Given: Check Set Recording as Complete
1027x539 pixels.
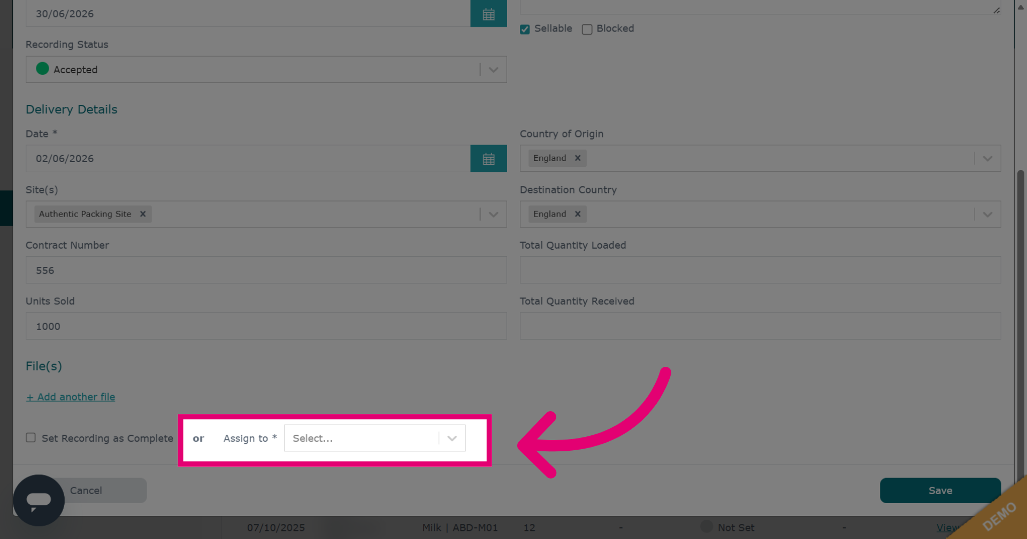Looking at the screenshot, I should [31, 438].
